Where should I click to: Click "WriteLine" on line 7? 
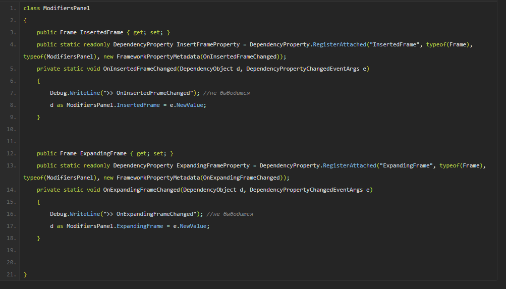pos(85,93)
